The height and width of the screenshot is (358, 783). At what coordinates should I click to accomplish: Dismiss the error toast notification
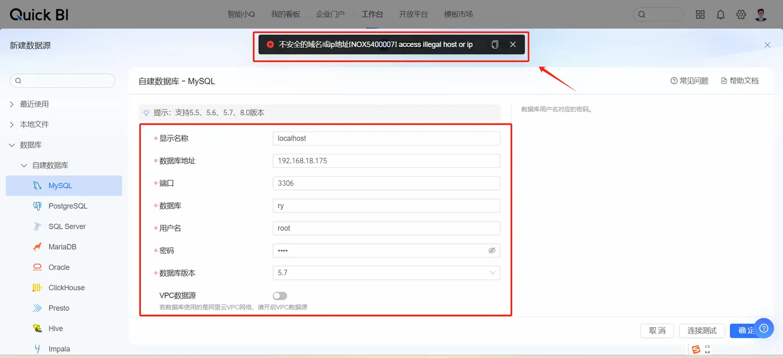[513, 44]
